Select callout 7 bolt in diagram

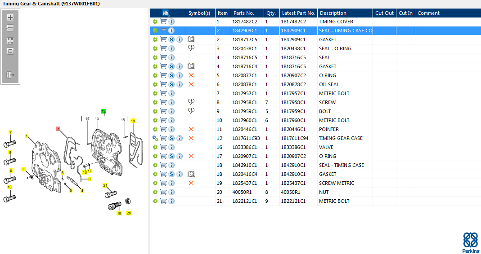click(x=10, y=132)
